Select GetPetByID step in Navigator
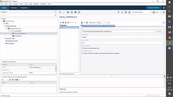173x97 pixels. pyautogui.click(x=18, y=36)
